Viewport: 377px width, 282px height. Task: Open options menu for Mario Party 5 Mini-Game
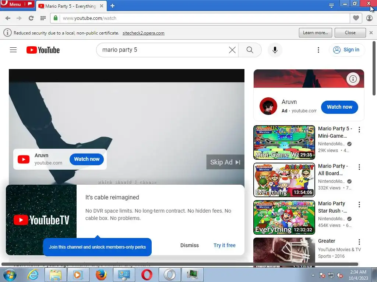coord(359,130)
